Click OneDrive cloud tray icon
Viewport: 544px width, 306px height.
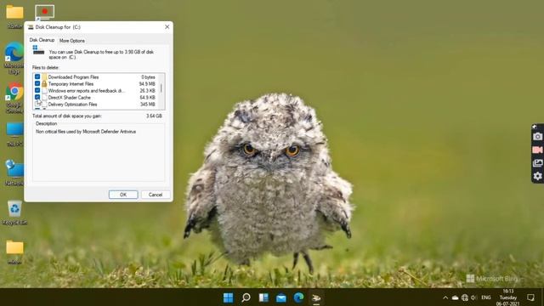tap(455, 297)
